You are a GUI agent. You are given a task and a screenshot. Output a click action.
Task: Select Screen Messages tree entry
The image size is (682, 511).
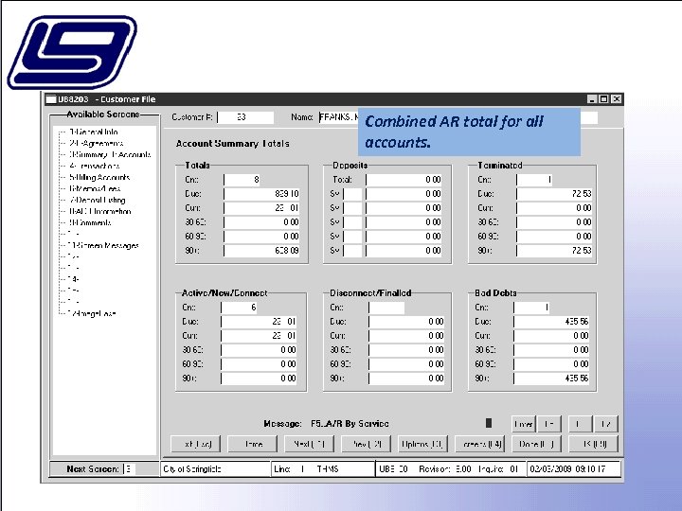point(103,245)
